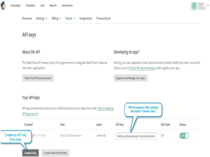Expand the Extras dropdown

click(x=70, y=18)
